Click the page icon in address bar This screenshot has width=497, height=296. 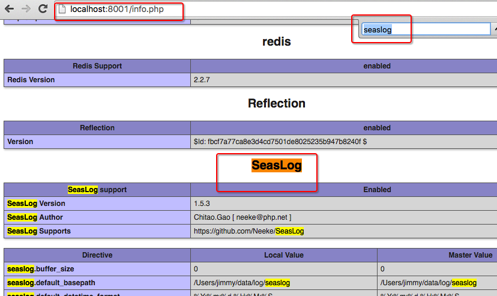point(62,9)
